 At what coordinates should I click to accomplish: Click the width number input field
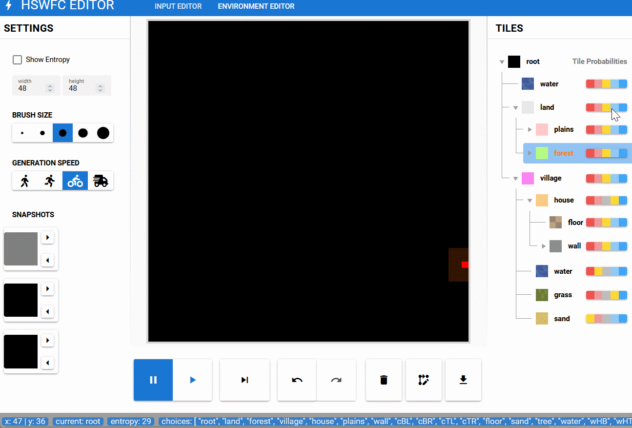[x=31, y=88]
